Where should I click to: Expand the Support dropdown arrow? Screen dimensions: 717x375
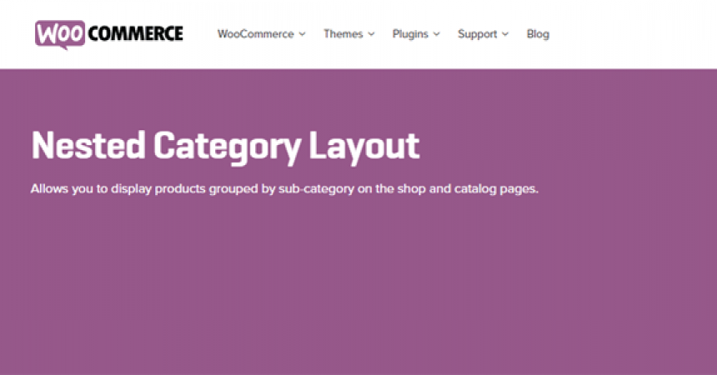coord(505,34)
